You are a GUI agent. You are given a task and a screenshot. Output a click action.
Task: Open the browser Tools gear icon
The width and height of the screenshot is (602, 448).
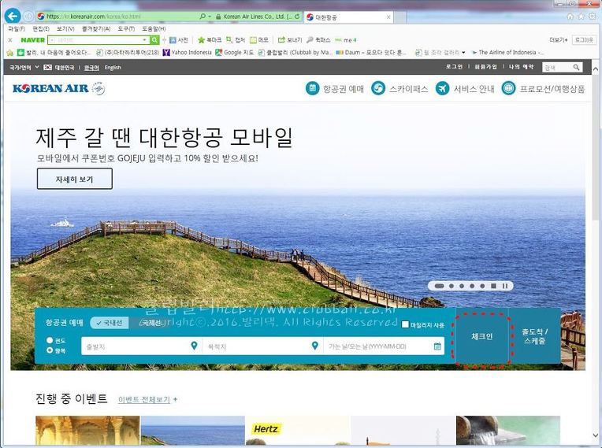[593, 17]
